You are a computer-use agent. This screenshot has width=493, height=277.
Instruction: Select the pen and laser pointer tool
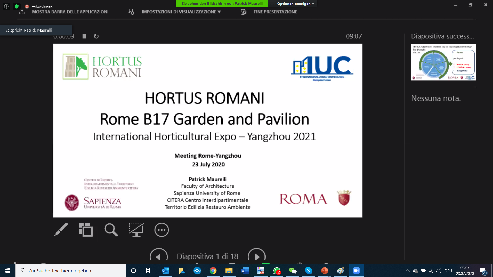[61, 230]
